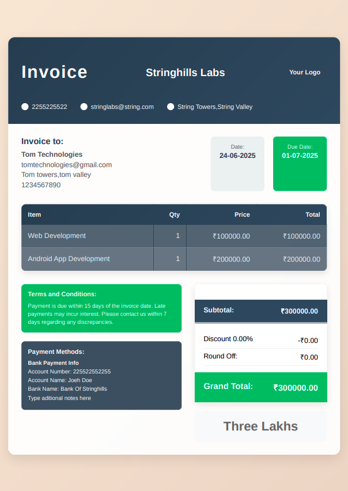
Task: Click the Price column header
Action: (242, 214)
